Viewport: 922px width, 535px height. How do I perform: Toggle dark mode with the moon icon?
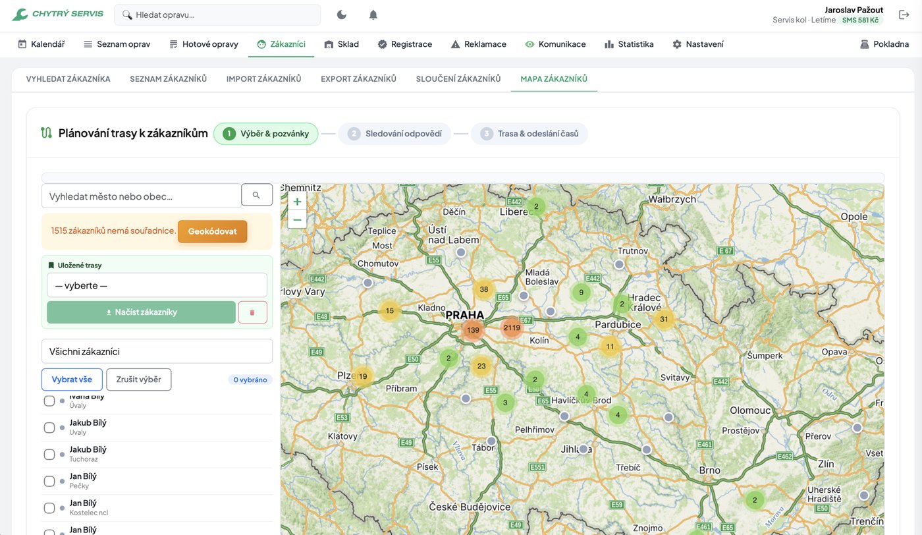341,14
